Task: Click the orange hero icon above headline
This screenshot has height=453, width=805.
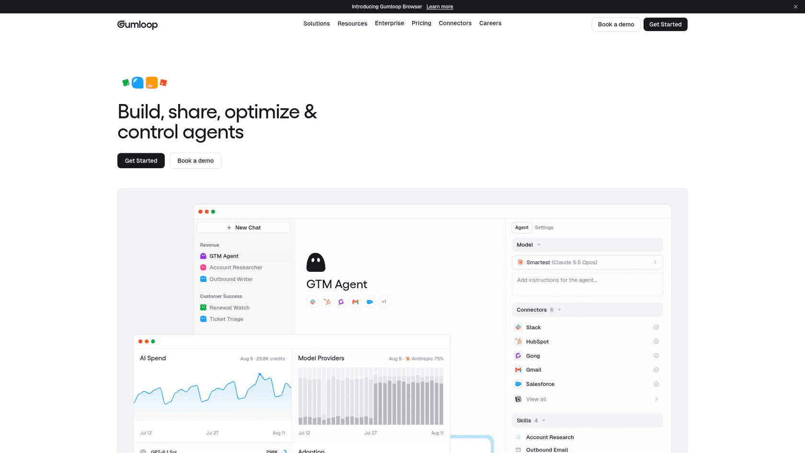Action: point(152,82)
